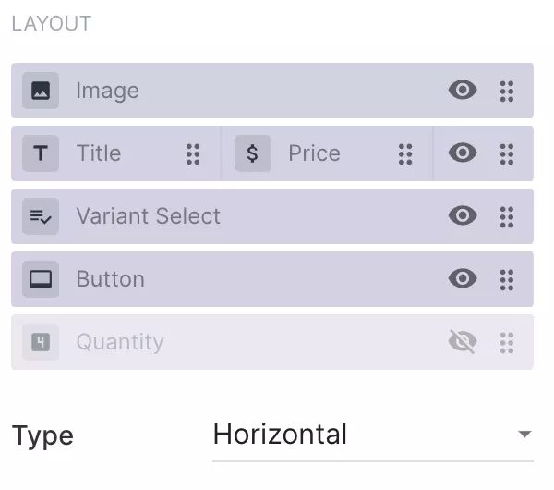Click the Image block picture icon

point(41,91)
